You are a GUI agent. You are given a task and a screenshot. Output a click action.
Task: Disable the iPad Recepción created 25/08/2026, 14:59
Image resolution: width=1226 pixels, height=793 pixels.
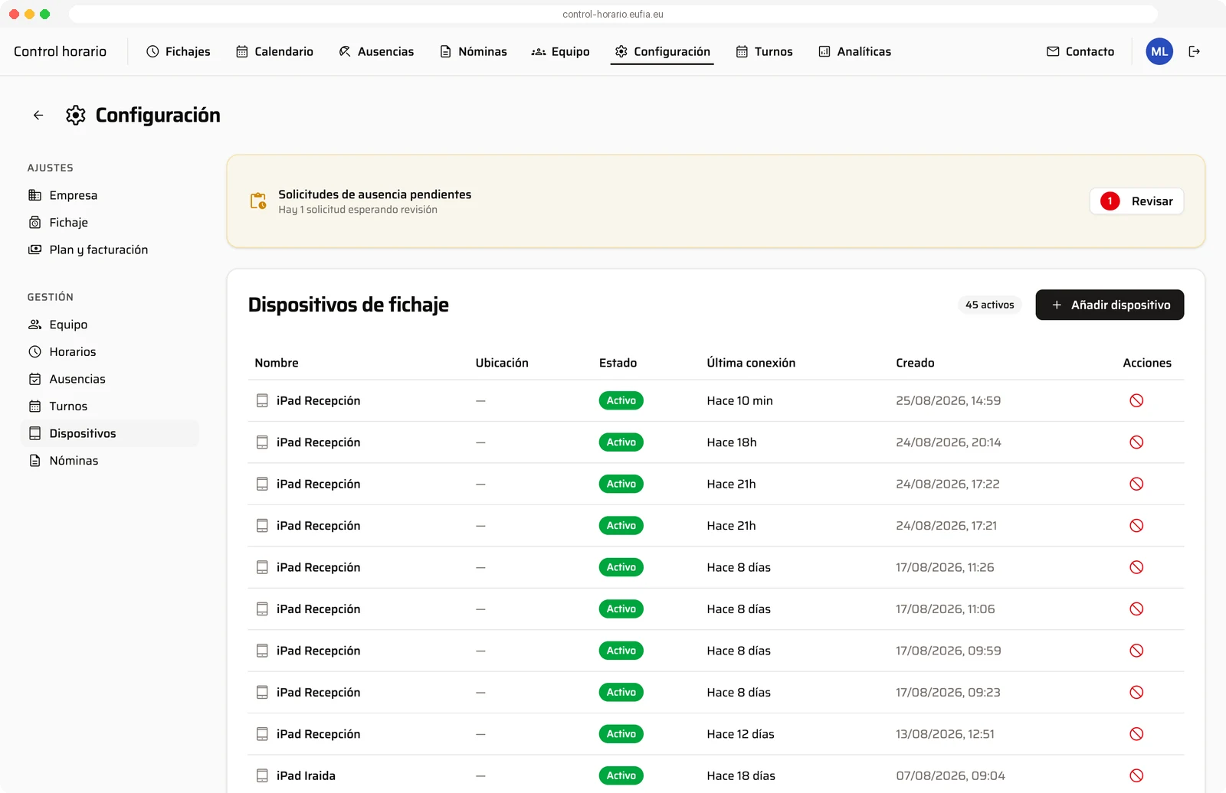click(1136, 400)
